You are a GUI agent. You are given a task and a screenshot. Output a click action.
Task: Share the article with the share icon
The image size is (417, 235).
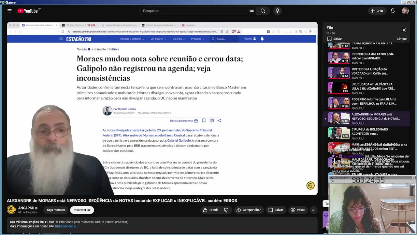(219, 121)
